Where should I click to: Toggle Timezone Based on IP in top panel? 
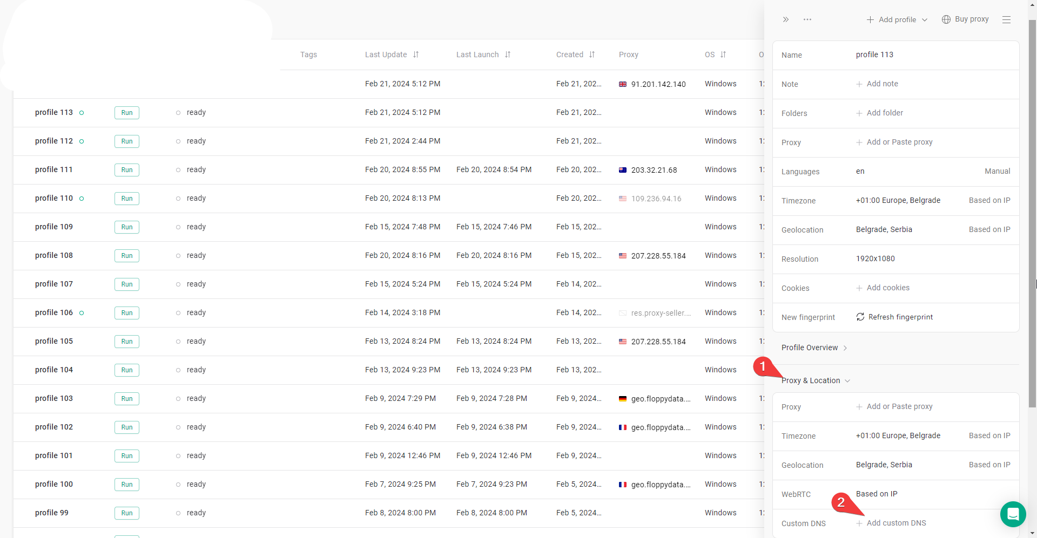pos(989,200)
